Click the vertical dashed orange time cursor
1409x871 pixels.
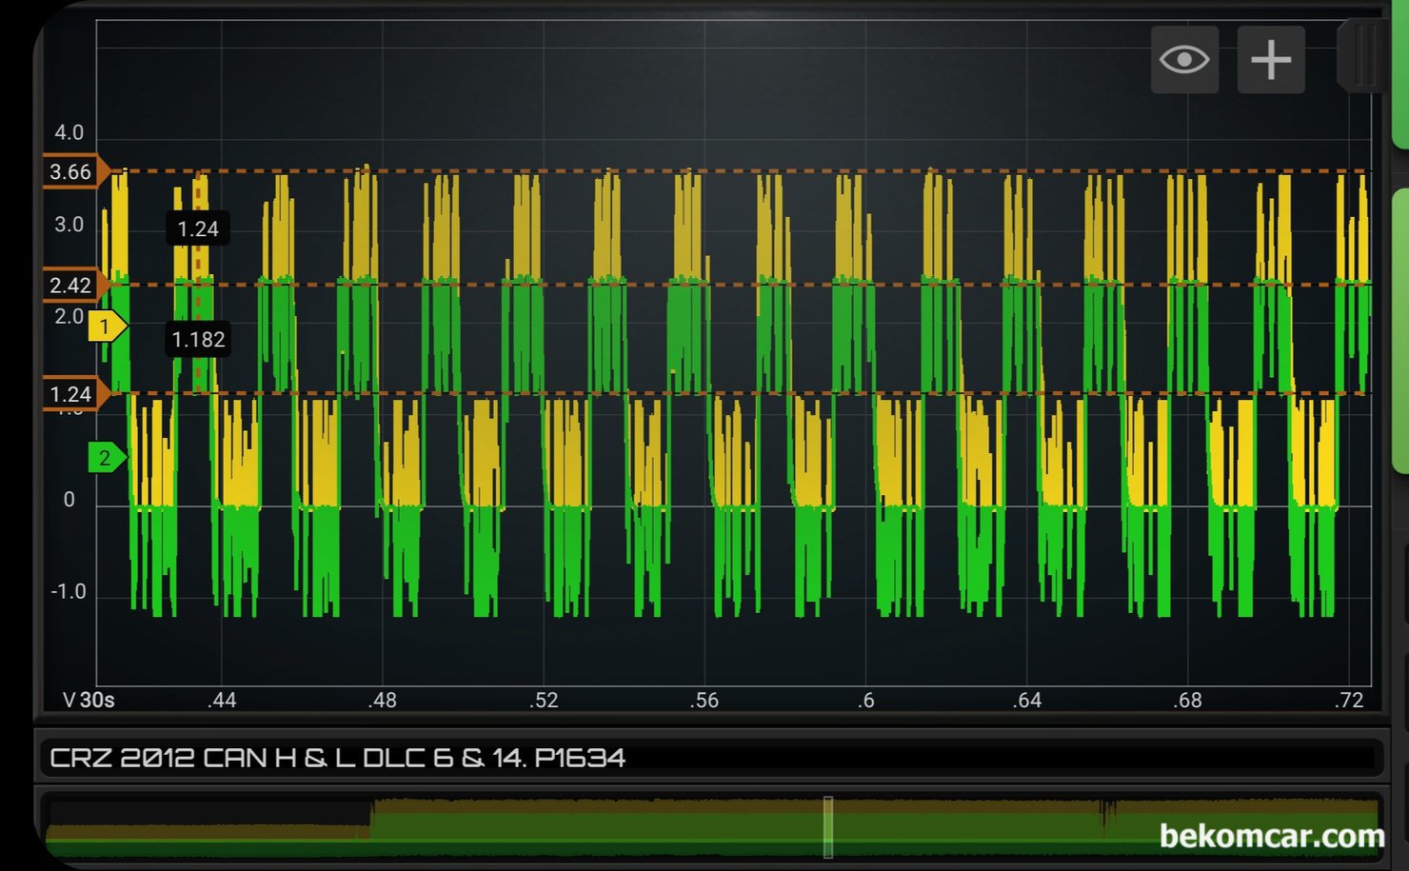coord(198,286)
